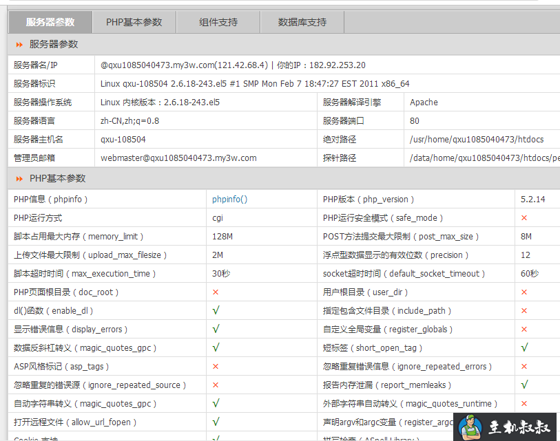Click the cross icon for asp_tags
The height and width of the screenshot is (441, 560).
point(216,367)
